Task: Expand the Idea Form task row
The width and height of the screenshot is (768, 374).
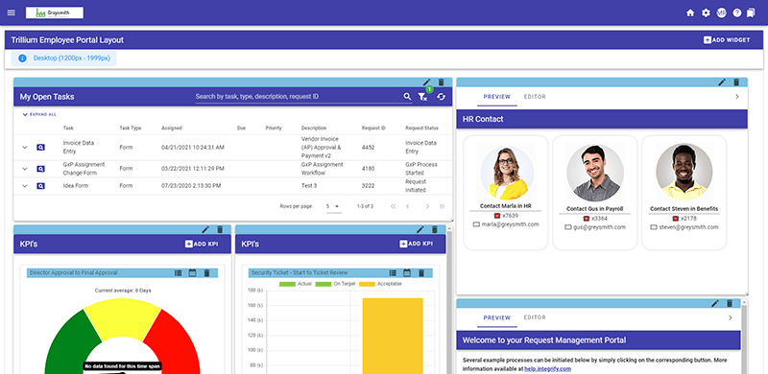Action: [25, 186]
